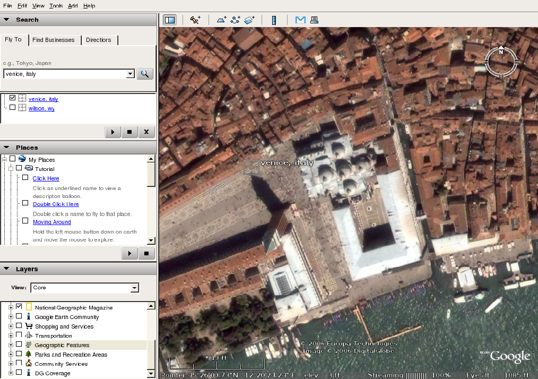
Task: Click the Moving Around link
Action: pos(52,222)
